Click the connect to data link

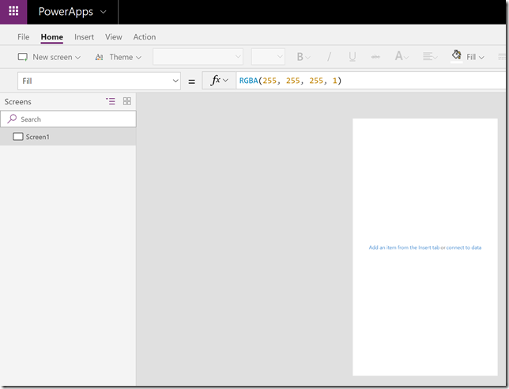pos(463,247)
